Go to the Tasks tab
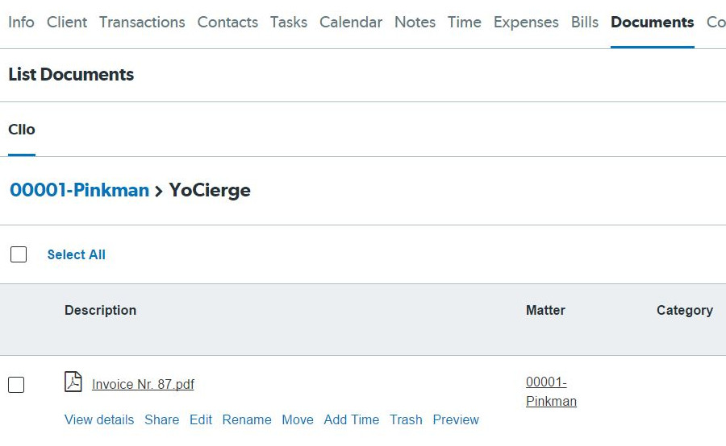Image resolution: width=726 pixels, height=446 pixels. coord(289,23)
